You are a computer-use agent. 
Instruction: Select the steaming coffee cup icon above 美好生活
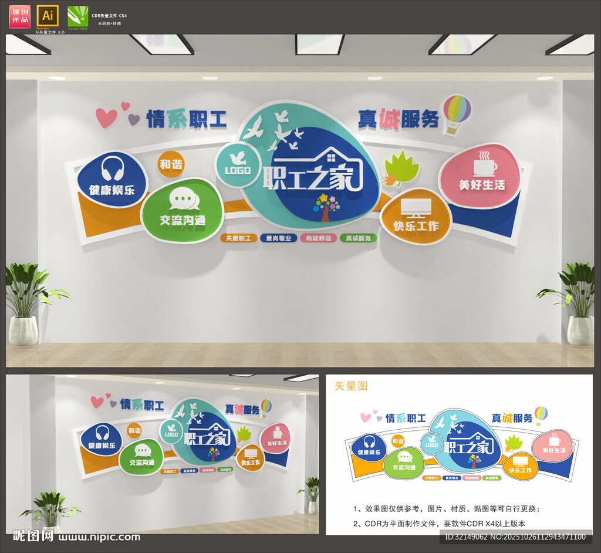pyautogui.click(x=485, y=164)
